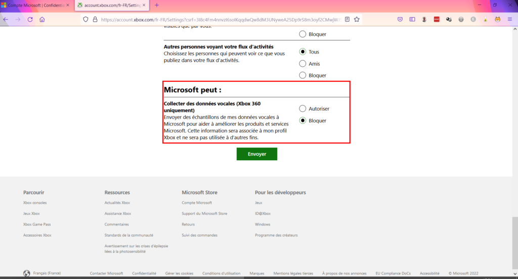Screen dimensions: 518x279
Task: Open Support du Microsoft Store link
Action: point(204,214)
